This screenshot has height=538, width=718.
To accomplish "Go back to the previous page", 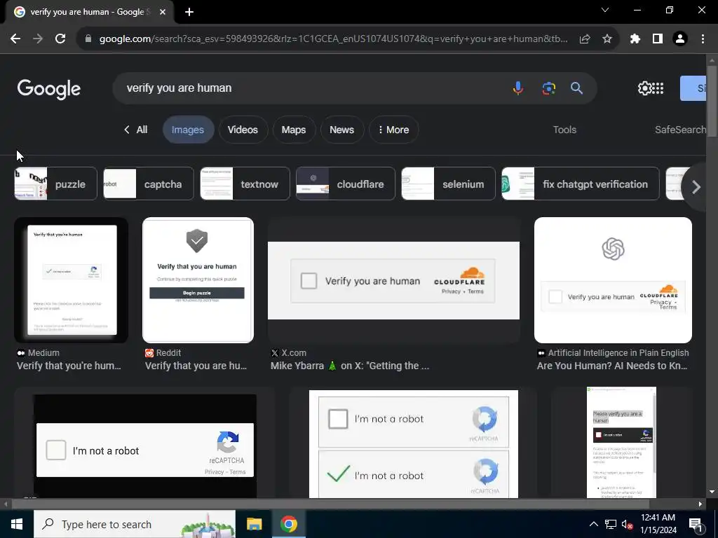I will tap(15, 39).
